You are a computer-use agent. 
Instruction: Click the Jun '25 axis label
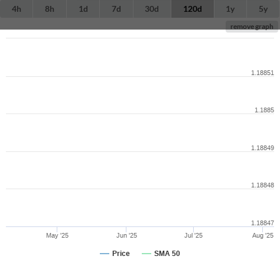tap(126, 235)
